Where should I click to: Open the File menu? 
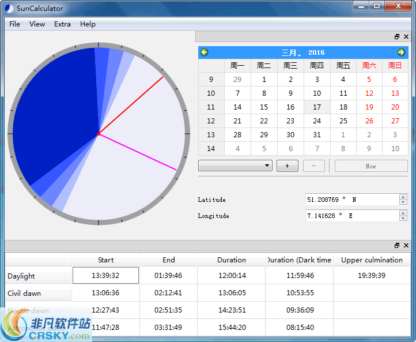point(15,24)
